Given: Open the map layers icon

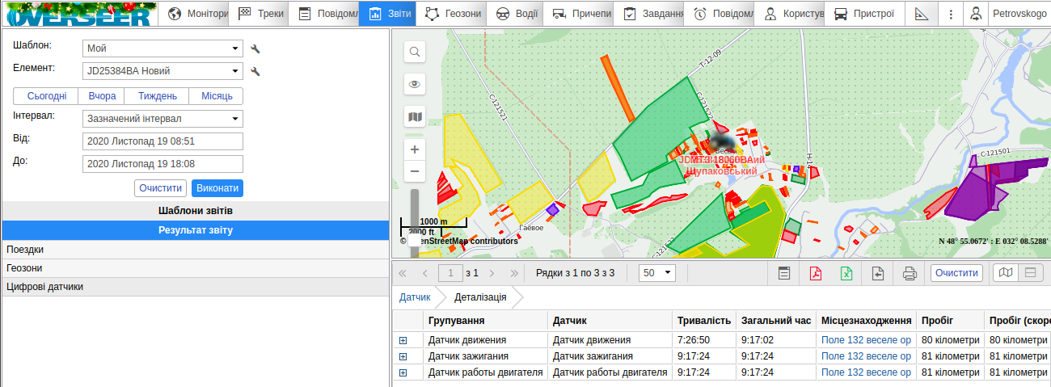Looking at the screenshot, I should pyautogui.click(x=415, y=117).
